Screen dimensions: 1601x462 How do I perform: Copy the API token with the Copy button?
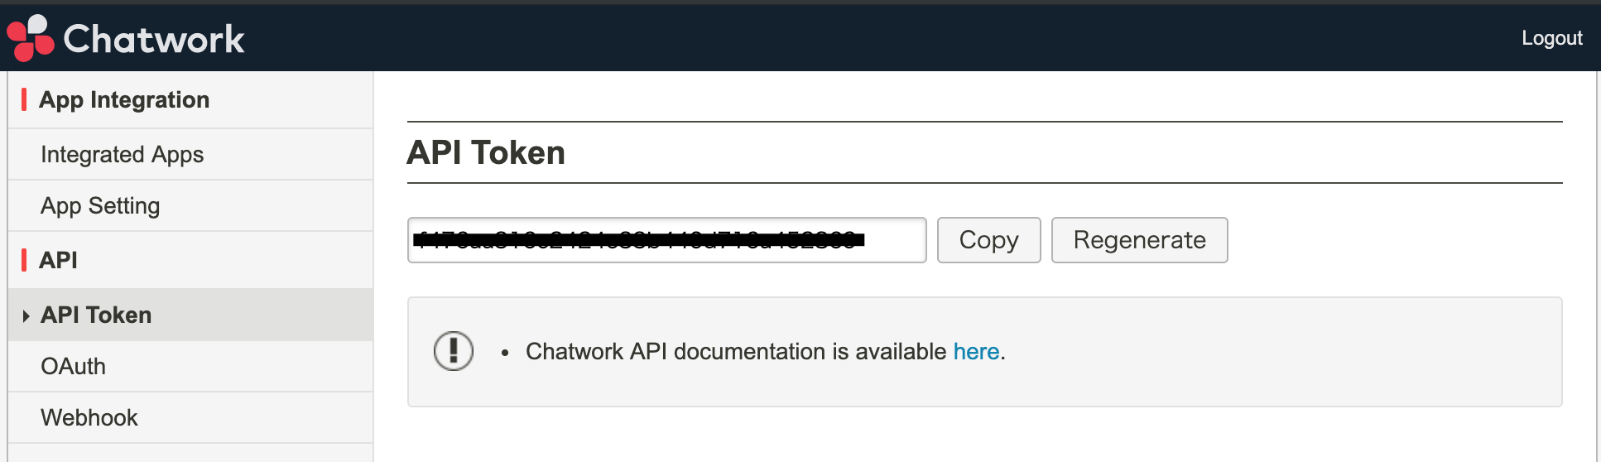pos(988,240)
